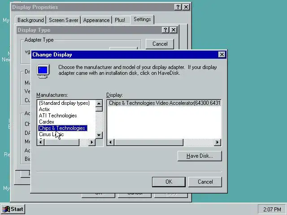Pick Cirrus Logic from Manufacturers
The width and height of the screenshot is (287, 215).
pyautogui.click(x=52, y=134)
